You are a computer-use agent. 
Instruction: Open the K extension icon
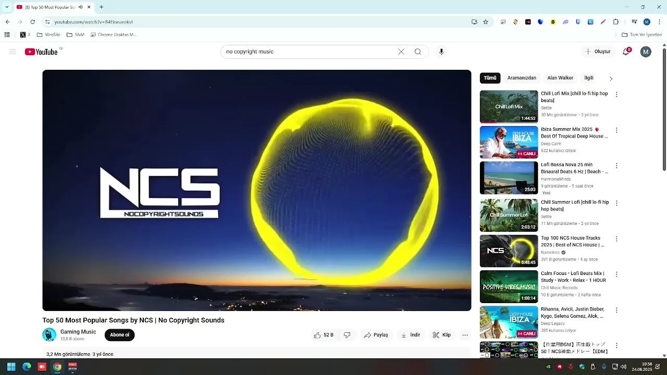point(590,22)
